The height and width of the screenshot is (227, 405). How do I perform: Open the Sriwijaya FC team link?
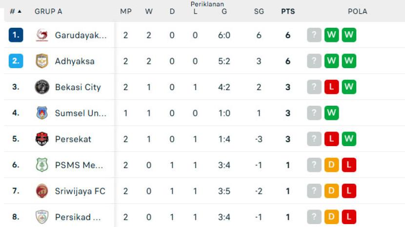[80, 191]
